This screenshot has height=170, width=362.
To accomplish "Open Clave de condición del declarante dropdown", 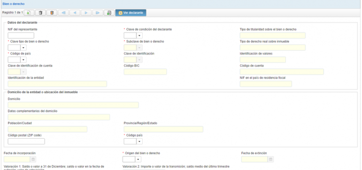I will point(139,36).
